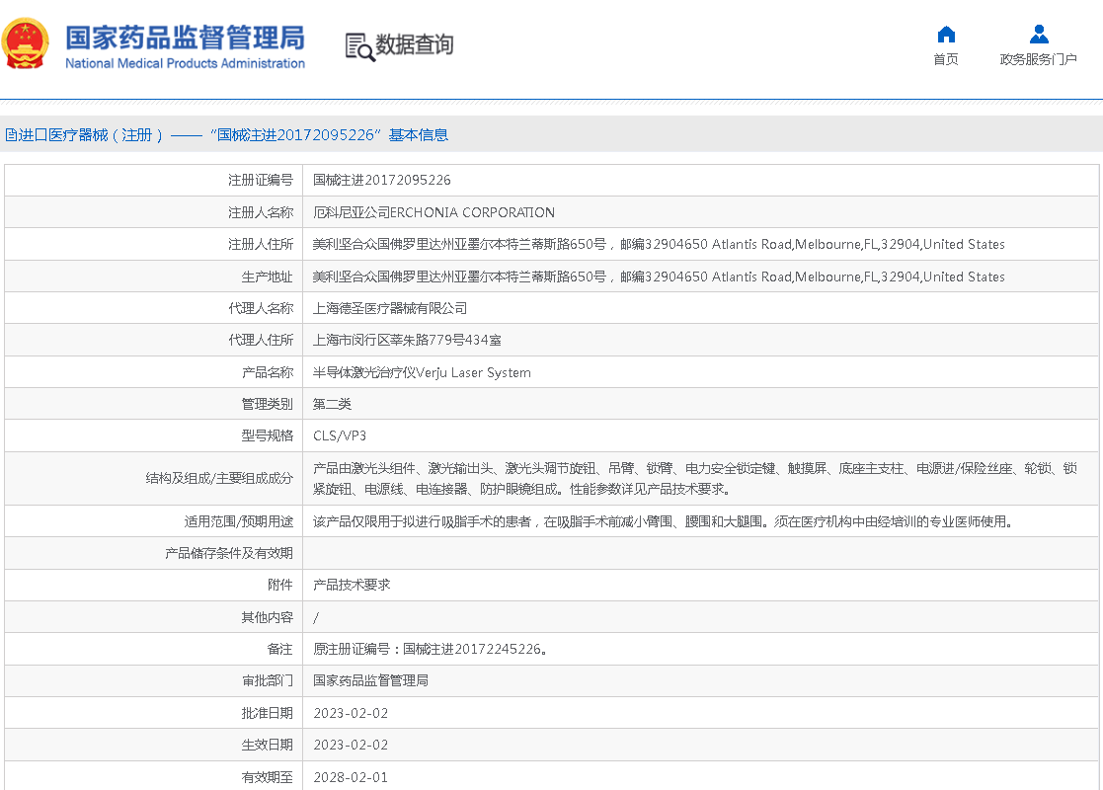This screenshot has height=790, width=1103.
Task: Click the small icon before 进口医疗器械 heading
Action: [10, 135]
